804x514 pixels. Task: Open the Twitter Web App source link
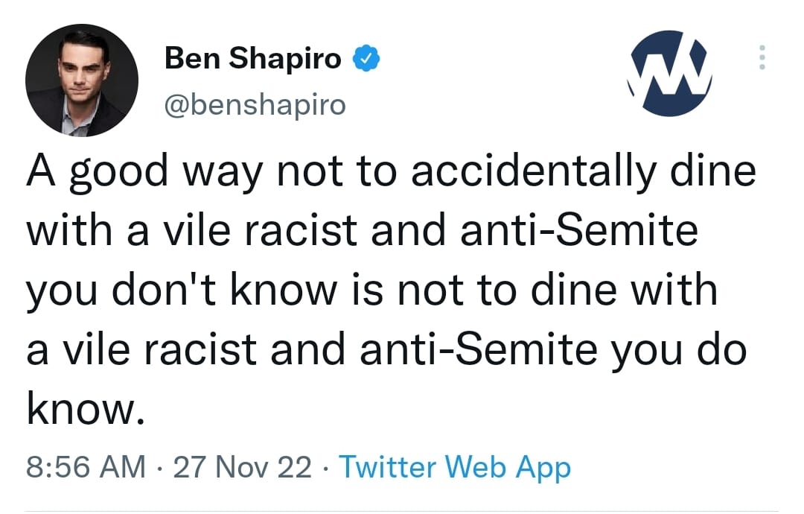(455, 468)
